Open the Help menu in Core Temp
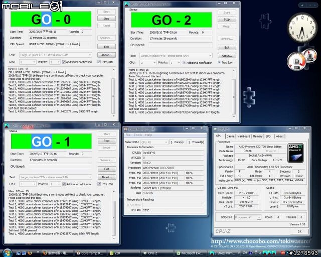Viewport: 321px width, 257px height. (148, 135)
